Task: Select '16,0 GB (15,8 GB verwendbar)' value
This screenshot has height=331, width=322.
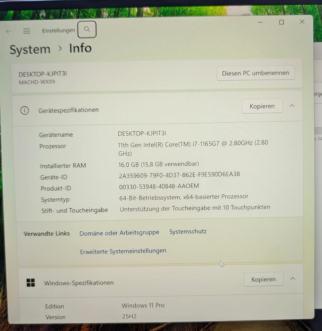Action: click(159, 164)
